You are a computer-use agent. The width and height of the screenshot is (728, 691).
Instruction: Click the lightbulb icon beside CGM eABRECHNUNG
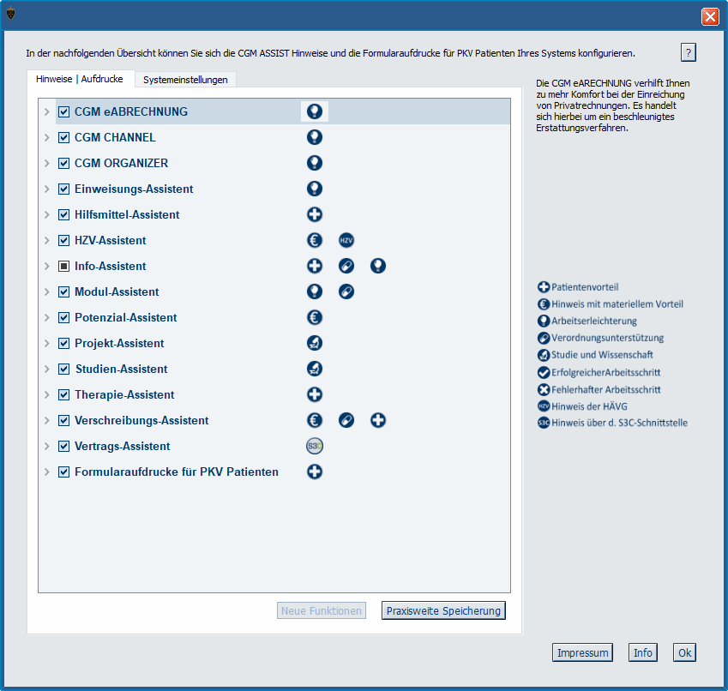click(x=315, y=111)
